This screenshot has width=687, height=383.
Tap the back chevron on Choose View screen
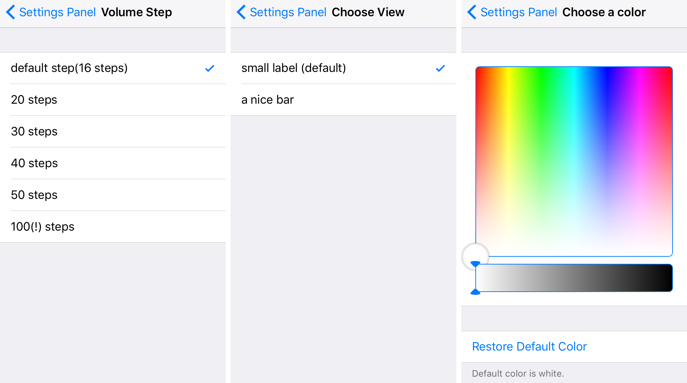[x=241, y=12]
